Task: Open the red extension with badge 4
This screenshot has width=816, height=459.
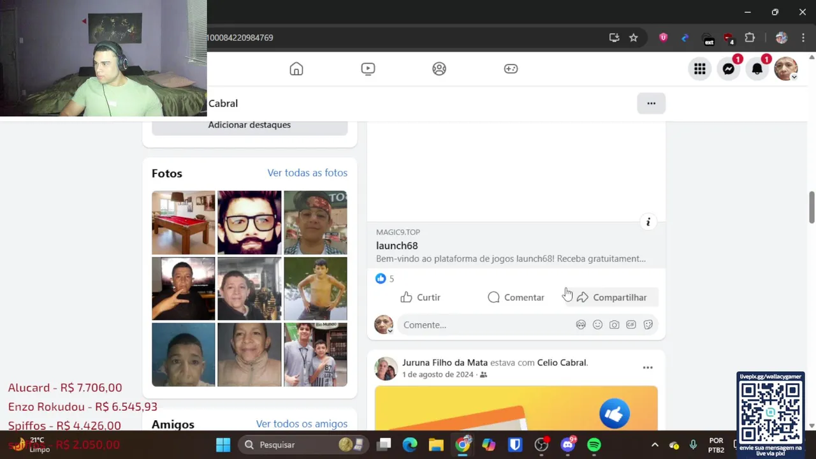Action: point(729,38)
